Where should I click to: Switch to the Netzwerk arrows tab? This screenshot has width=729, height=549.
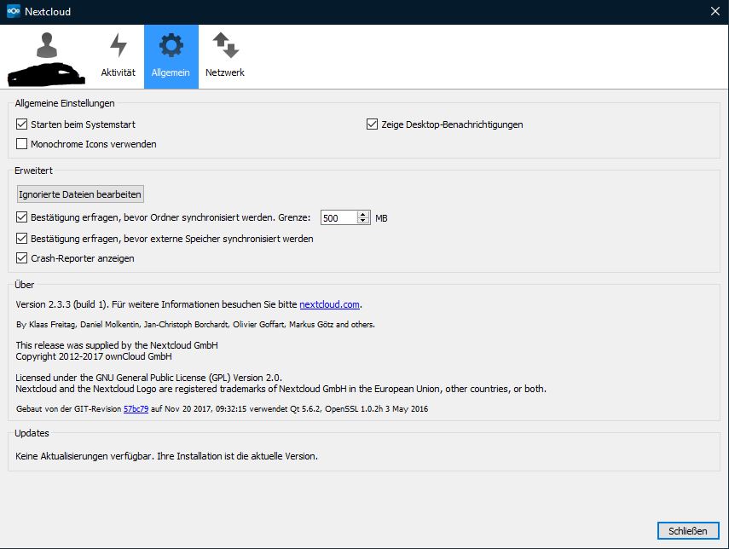[225, 57]
